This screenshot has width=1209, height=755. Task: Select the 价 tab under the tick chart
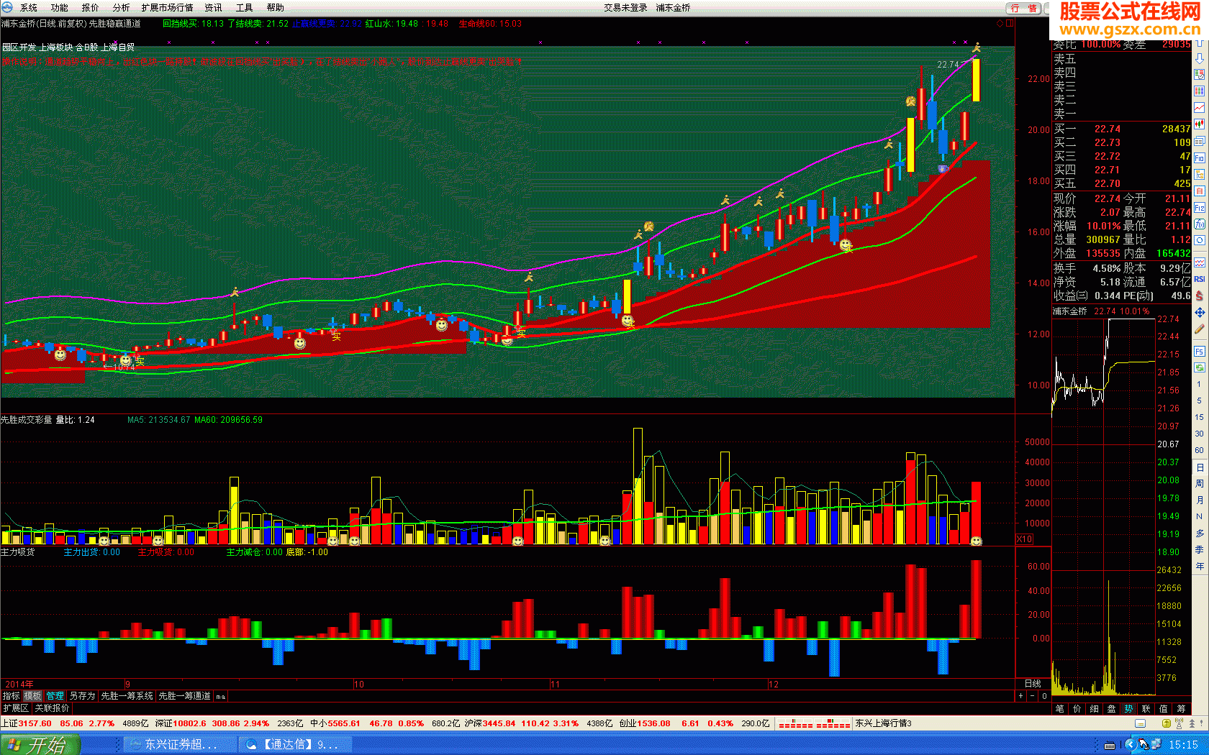click(x=1077, y=709)
